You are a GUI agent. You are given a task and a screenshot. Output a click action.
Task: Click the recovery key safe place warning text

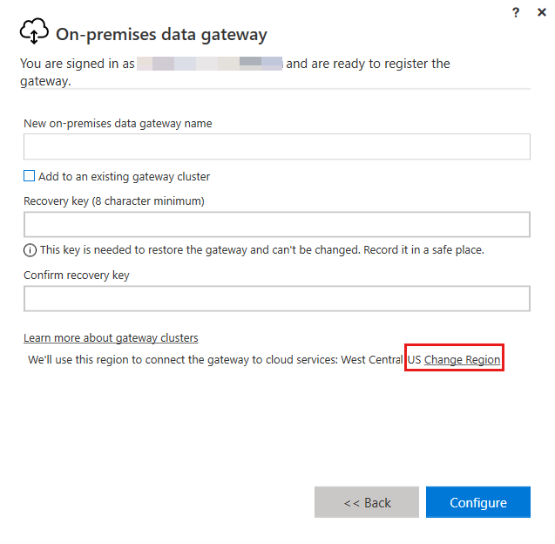click(x=262, y=250)
